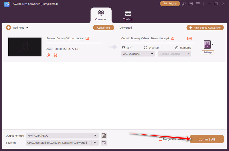229x151 pixels.
Task: Click the audio file thumbnail preview
Action: (24, 47)
